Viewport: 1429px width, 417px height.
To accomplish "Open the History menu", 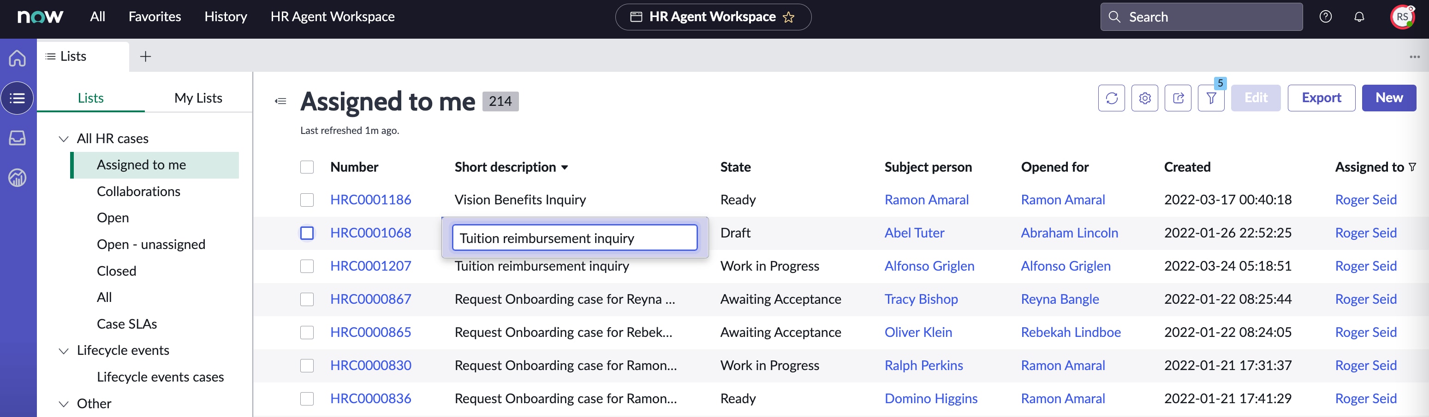I will point(225,17).
